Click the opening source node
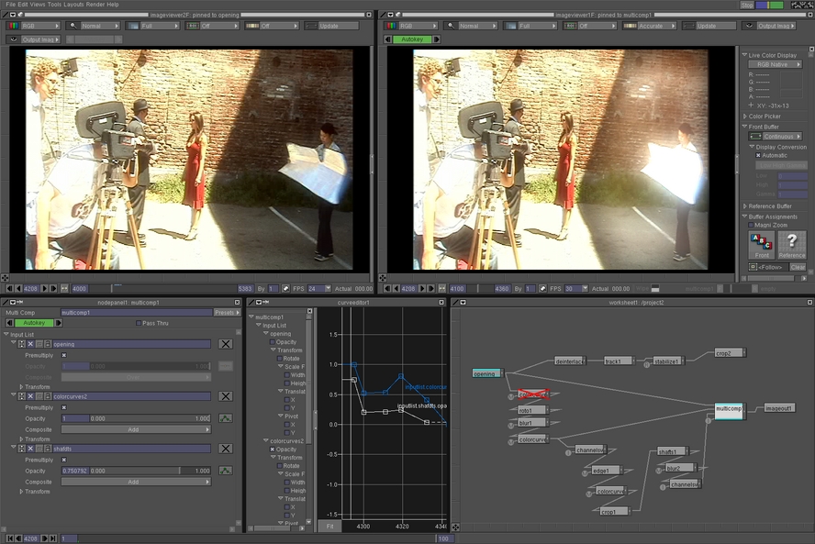 [x=486, y=373]
